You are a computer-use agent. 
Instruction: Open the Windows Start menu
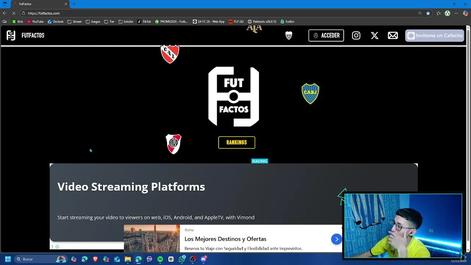pos(8,259)
